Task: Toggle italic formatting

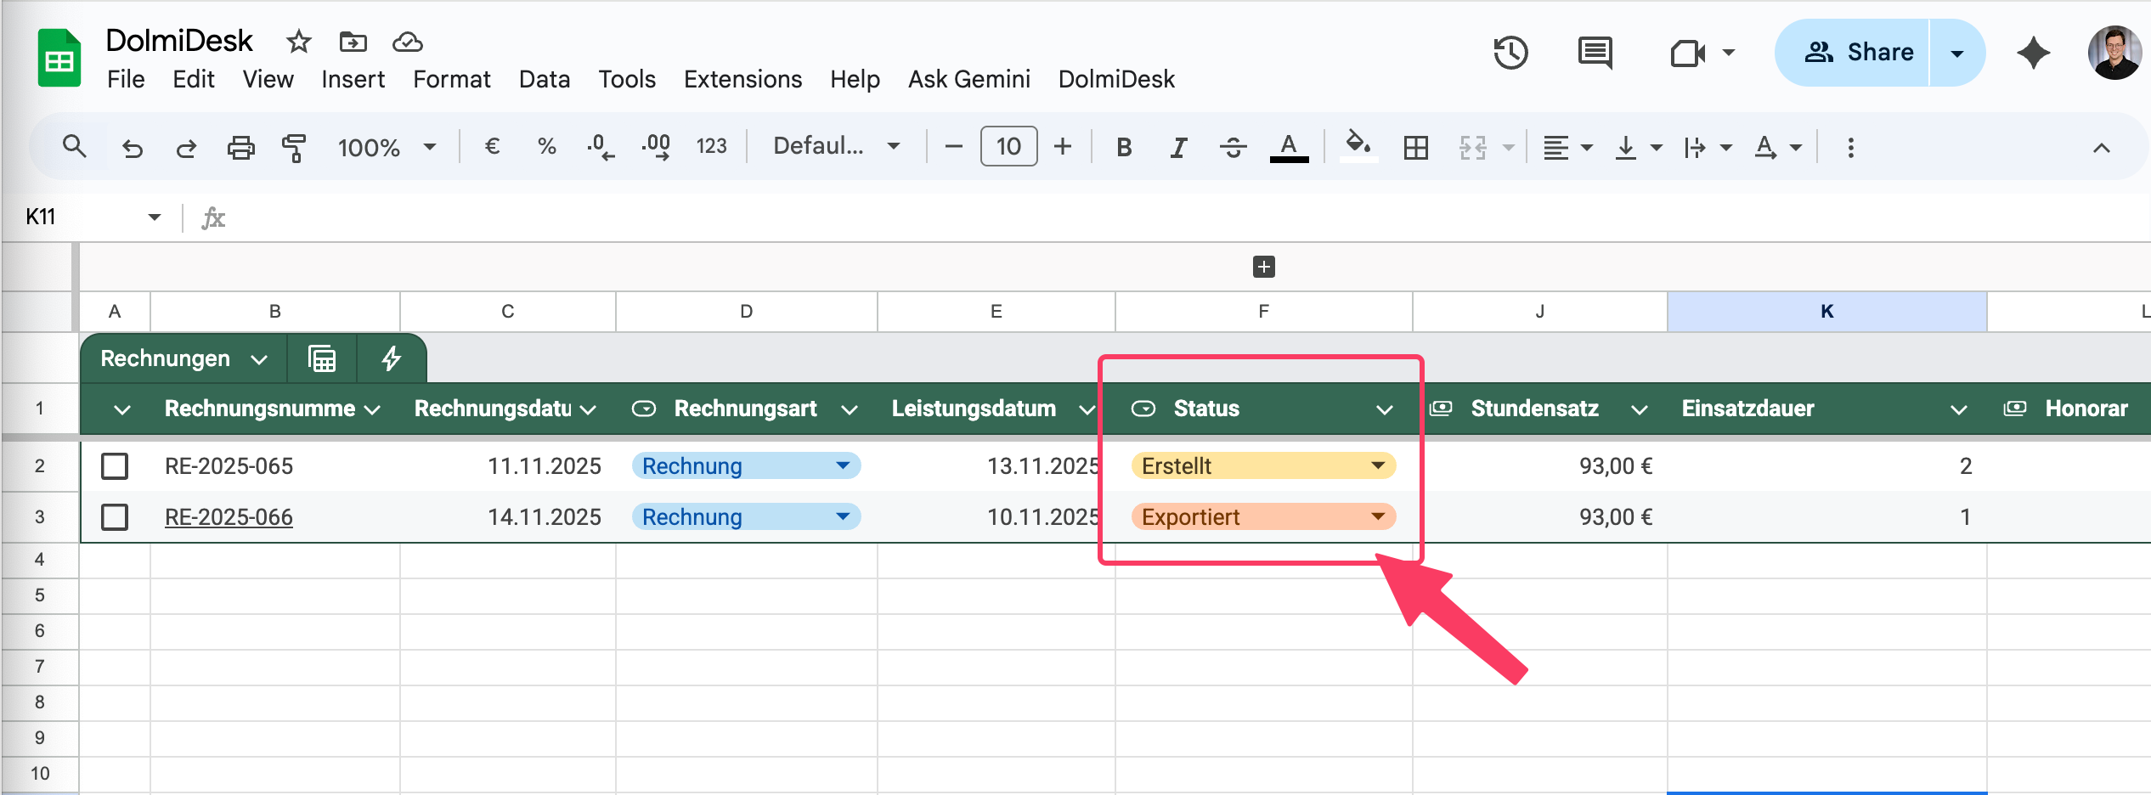Action: [x=1177, y=147]
